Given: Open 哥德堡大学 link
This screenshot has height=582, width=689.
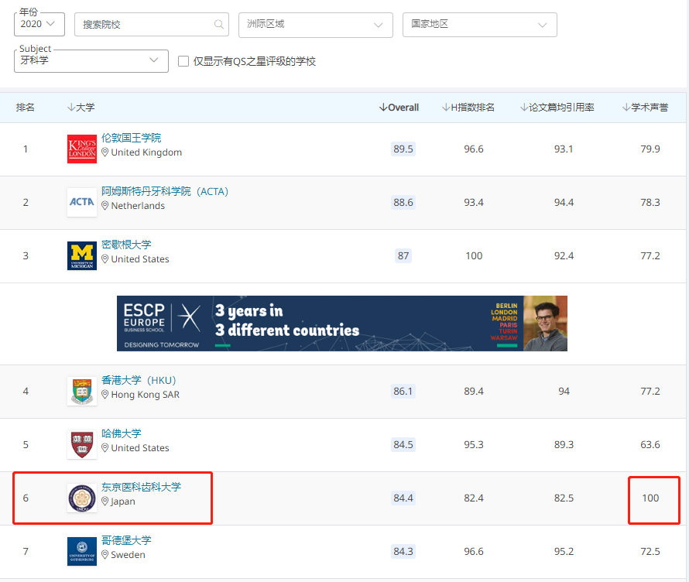Looking at the screenshot, I should pyautogui.click(x=126, y=540).
